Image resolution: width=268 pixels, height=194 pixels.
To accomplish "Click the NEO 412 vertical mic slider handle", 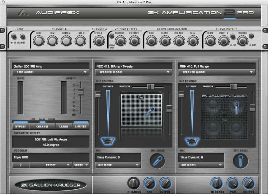I will [x=169, y=109].
